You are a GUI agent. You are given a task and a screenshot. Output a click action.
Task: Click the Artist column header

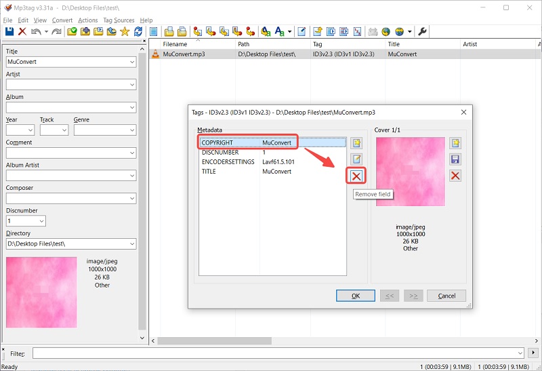click(498, 44)
